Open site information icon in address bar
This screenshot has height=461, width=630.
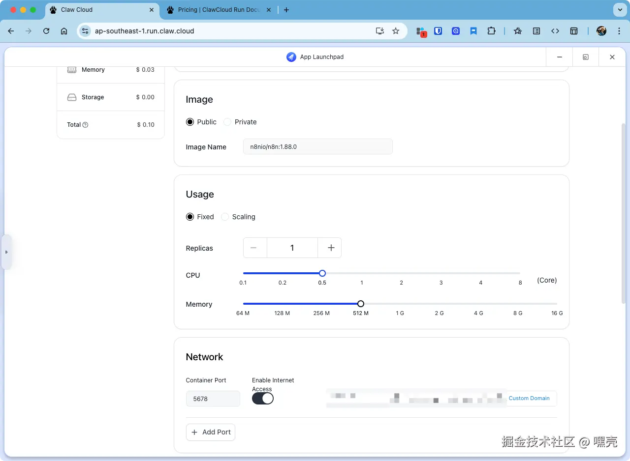click(x=85, y=31)
